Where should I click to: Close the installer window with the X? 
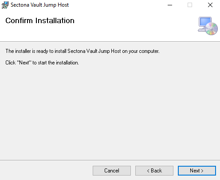[210, 5]
